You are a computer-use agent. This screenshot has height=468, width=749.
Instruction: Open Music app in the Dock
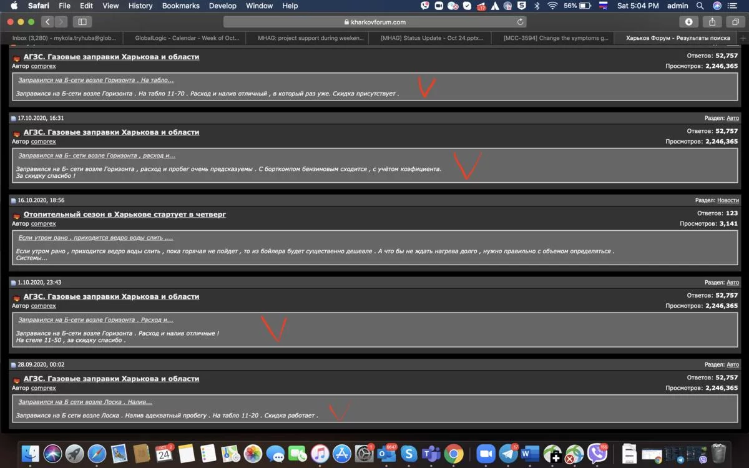click(x=320, y=454)
